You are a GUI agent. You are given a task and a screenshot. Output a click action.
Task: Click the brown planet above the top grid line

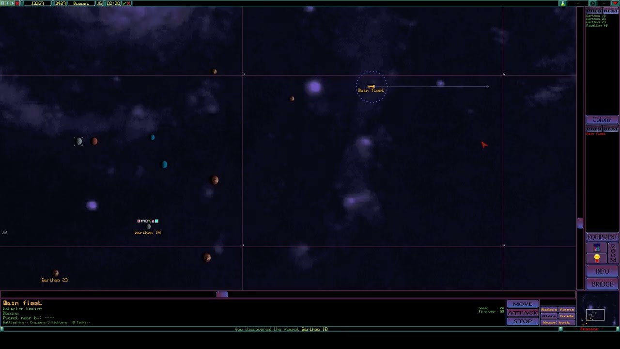point(214,71)
